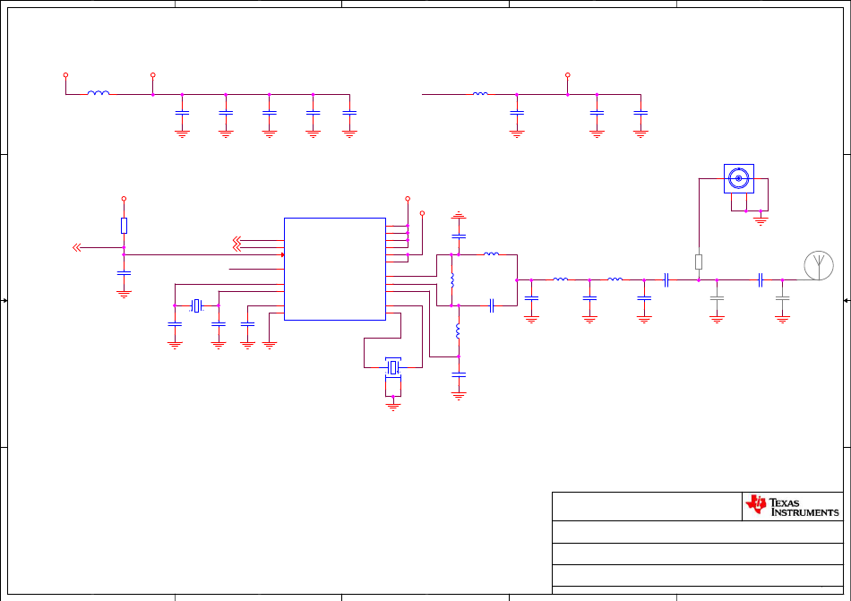The height and width of the screenshot is (601, 851).
Task: Click the Texas Instruments logo
Action: 793,506
